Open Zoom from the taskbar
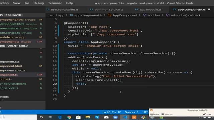The width and height of the screenshot is (214, 120). [115, 117]
